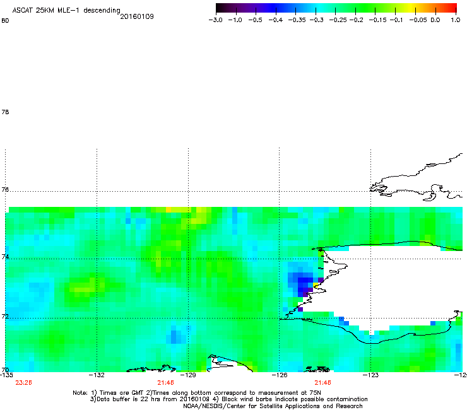Click the -3.0 color scale label
Screen dimensions: 467x410
point(216,20)
